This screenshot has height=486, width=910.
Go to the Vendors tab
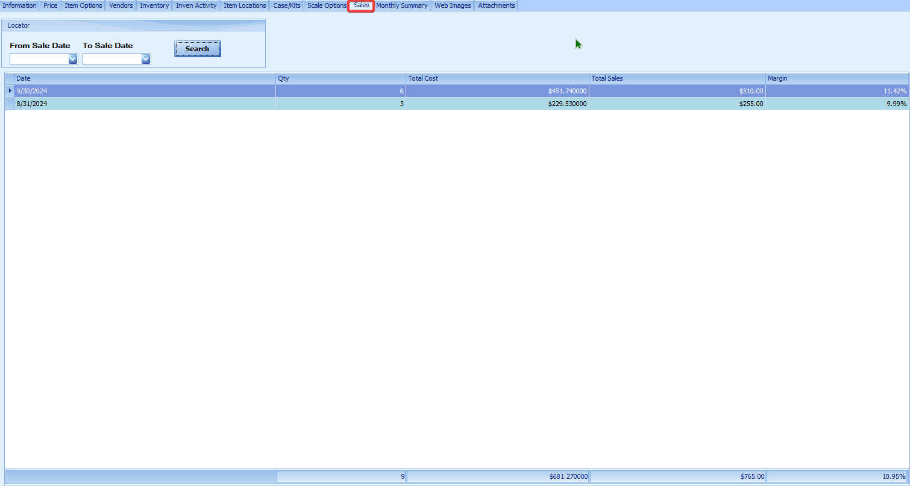click(121, 5)
